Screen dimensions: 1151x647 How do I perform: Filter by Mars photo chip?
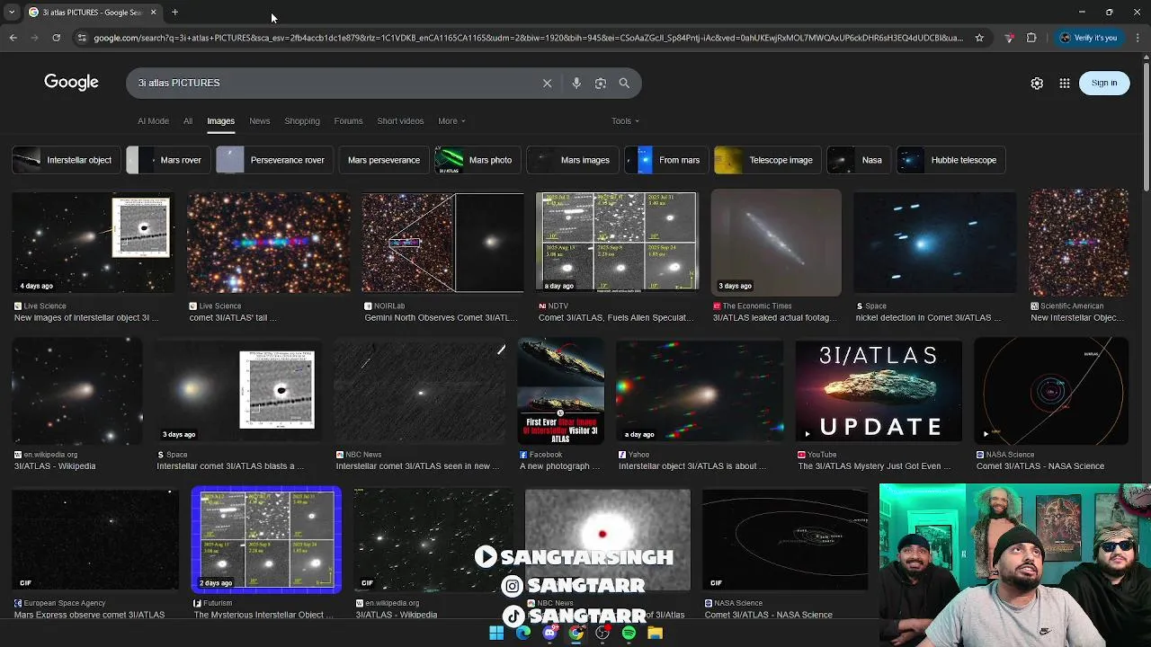pyautogui.click(x=477, y=160)
